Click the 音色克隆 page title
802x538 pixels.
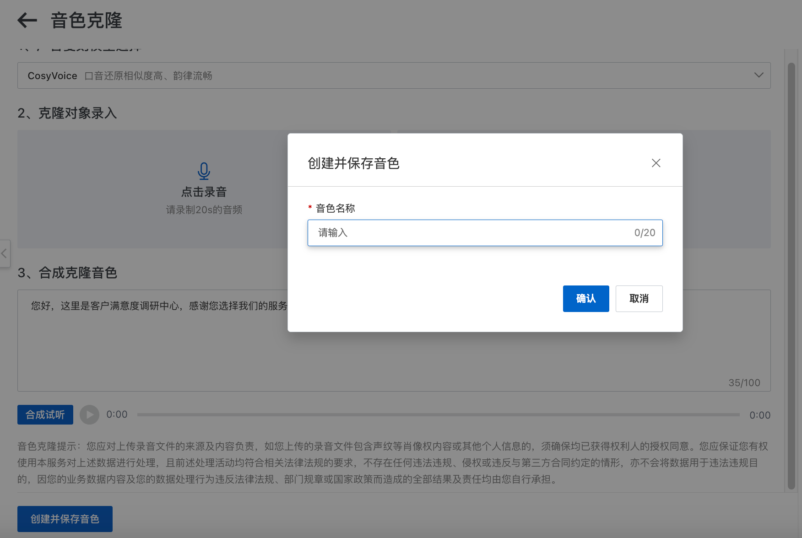pyautogui.click(x=87, y=21)
